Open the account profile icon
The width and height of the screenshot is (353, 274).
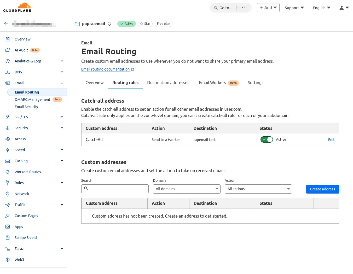(342, 8)
